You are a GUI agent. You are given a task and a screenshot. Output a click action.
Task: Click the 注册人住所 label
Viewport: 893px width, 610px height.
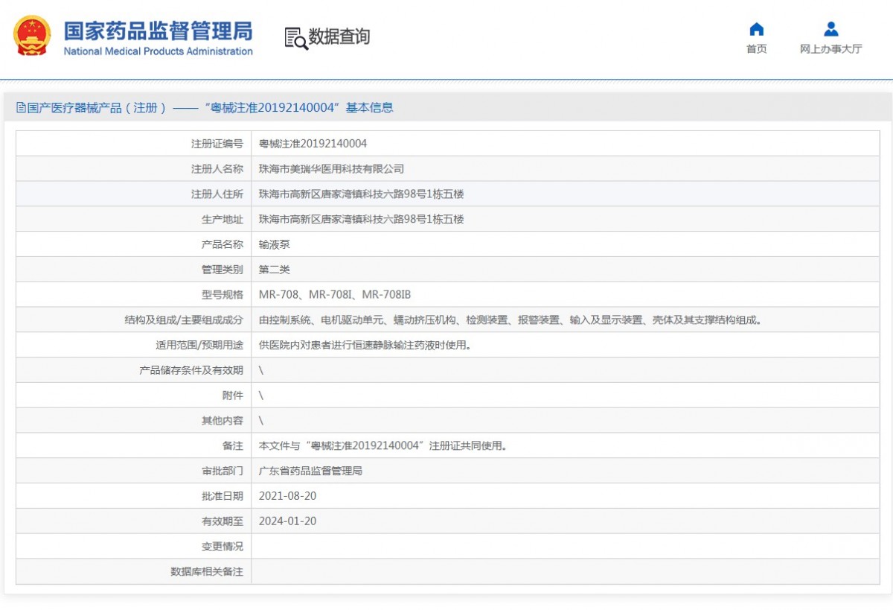217,194
